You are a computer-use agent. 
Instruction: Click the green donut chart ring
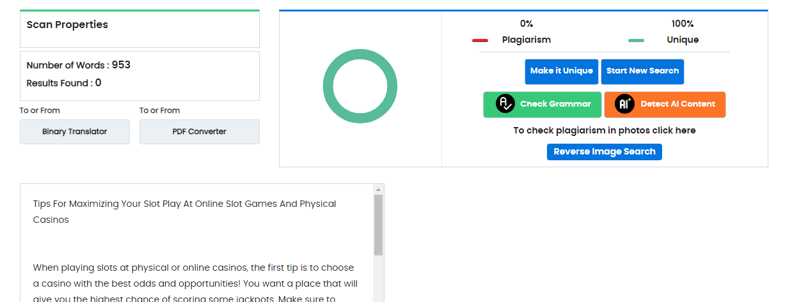(360, 56)
